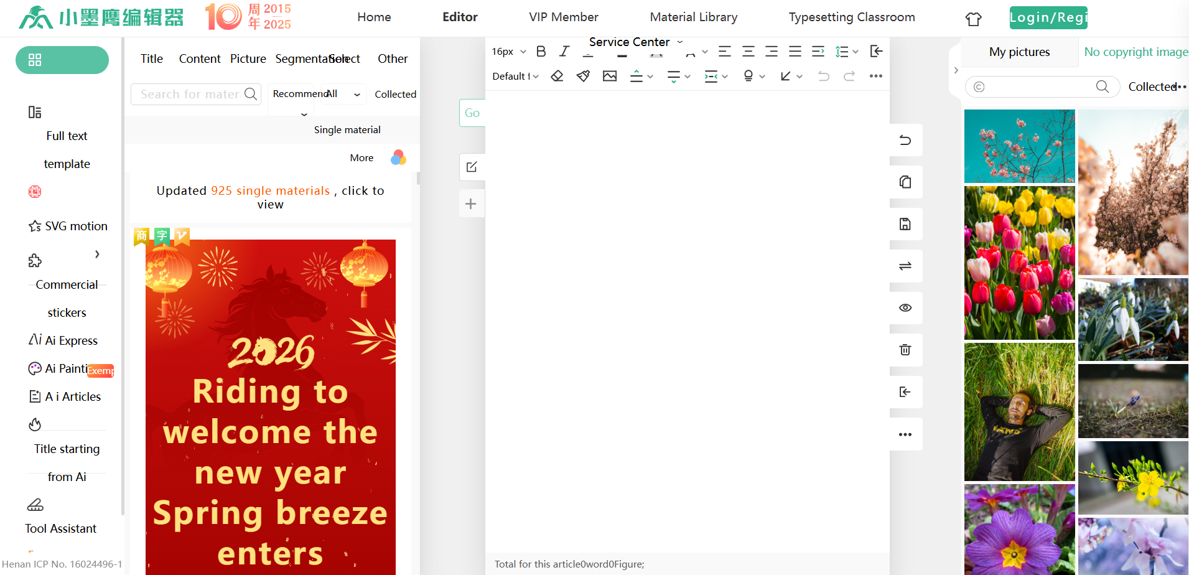Focus the image search field
The height and width of the screenshot is (575, 1189).
pos(1043,86)
